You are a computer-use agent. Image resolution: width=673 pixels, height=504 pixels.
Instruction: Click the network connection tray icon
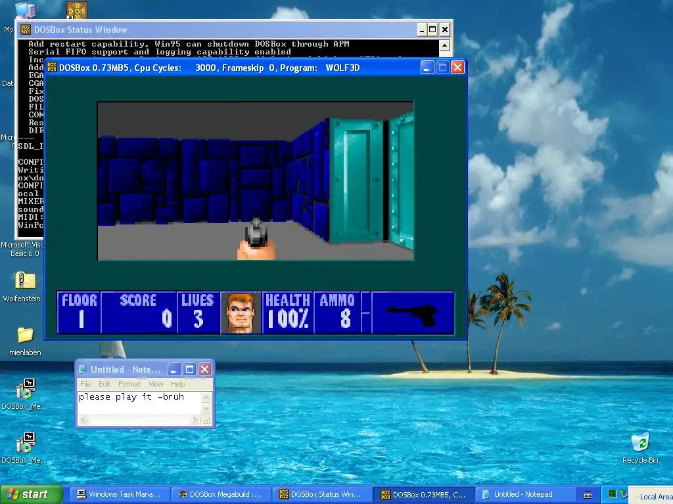tap(623, 495)
